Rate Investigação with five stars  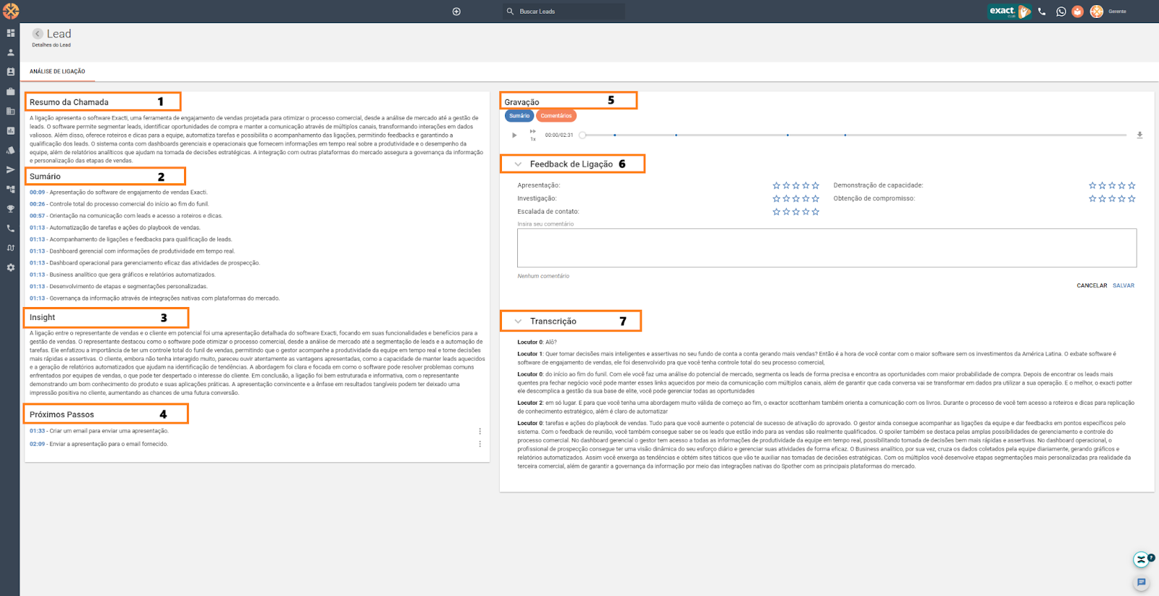816,198
